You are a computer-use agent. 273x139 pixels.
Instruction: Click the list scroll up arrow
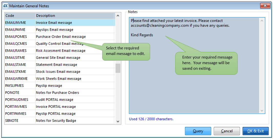pyautogui.click(x=118, y=16)
